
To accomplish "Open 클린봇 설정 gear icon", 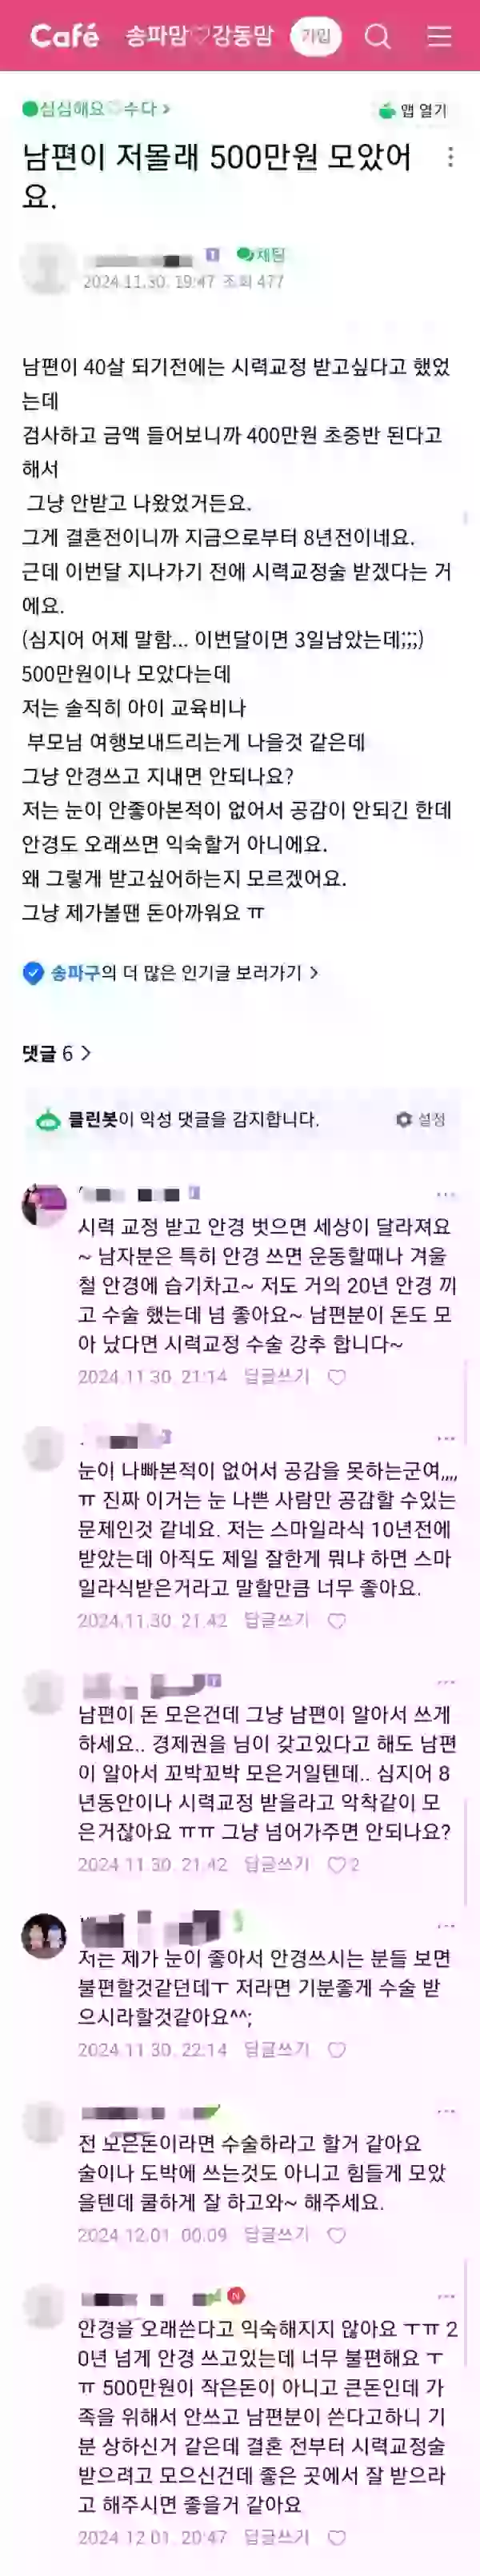I will pos(421,1119).
